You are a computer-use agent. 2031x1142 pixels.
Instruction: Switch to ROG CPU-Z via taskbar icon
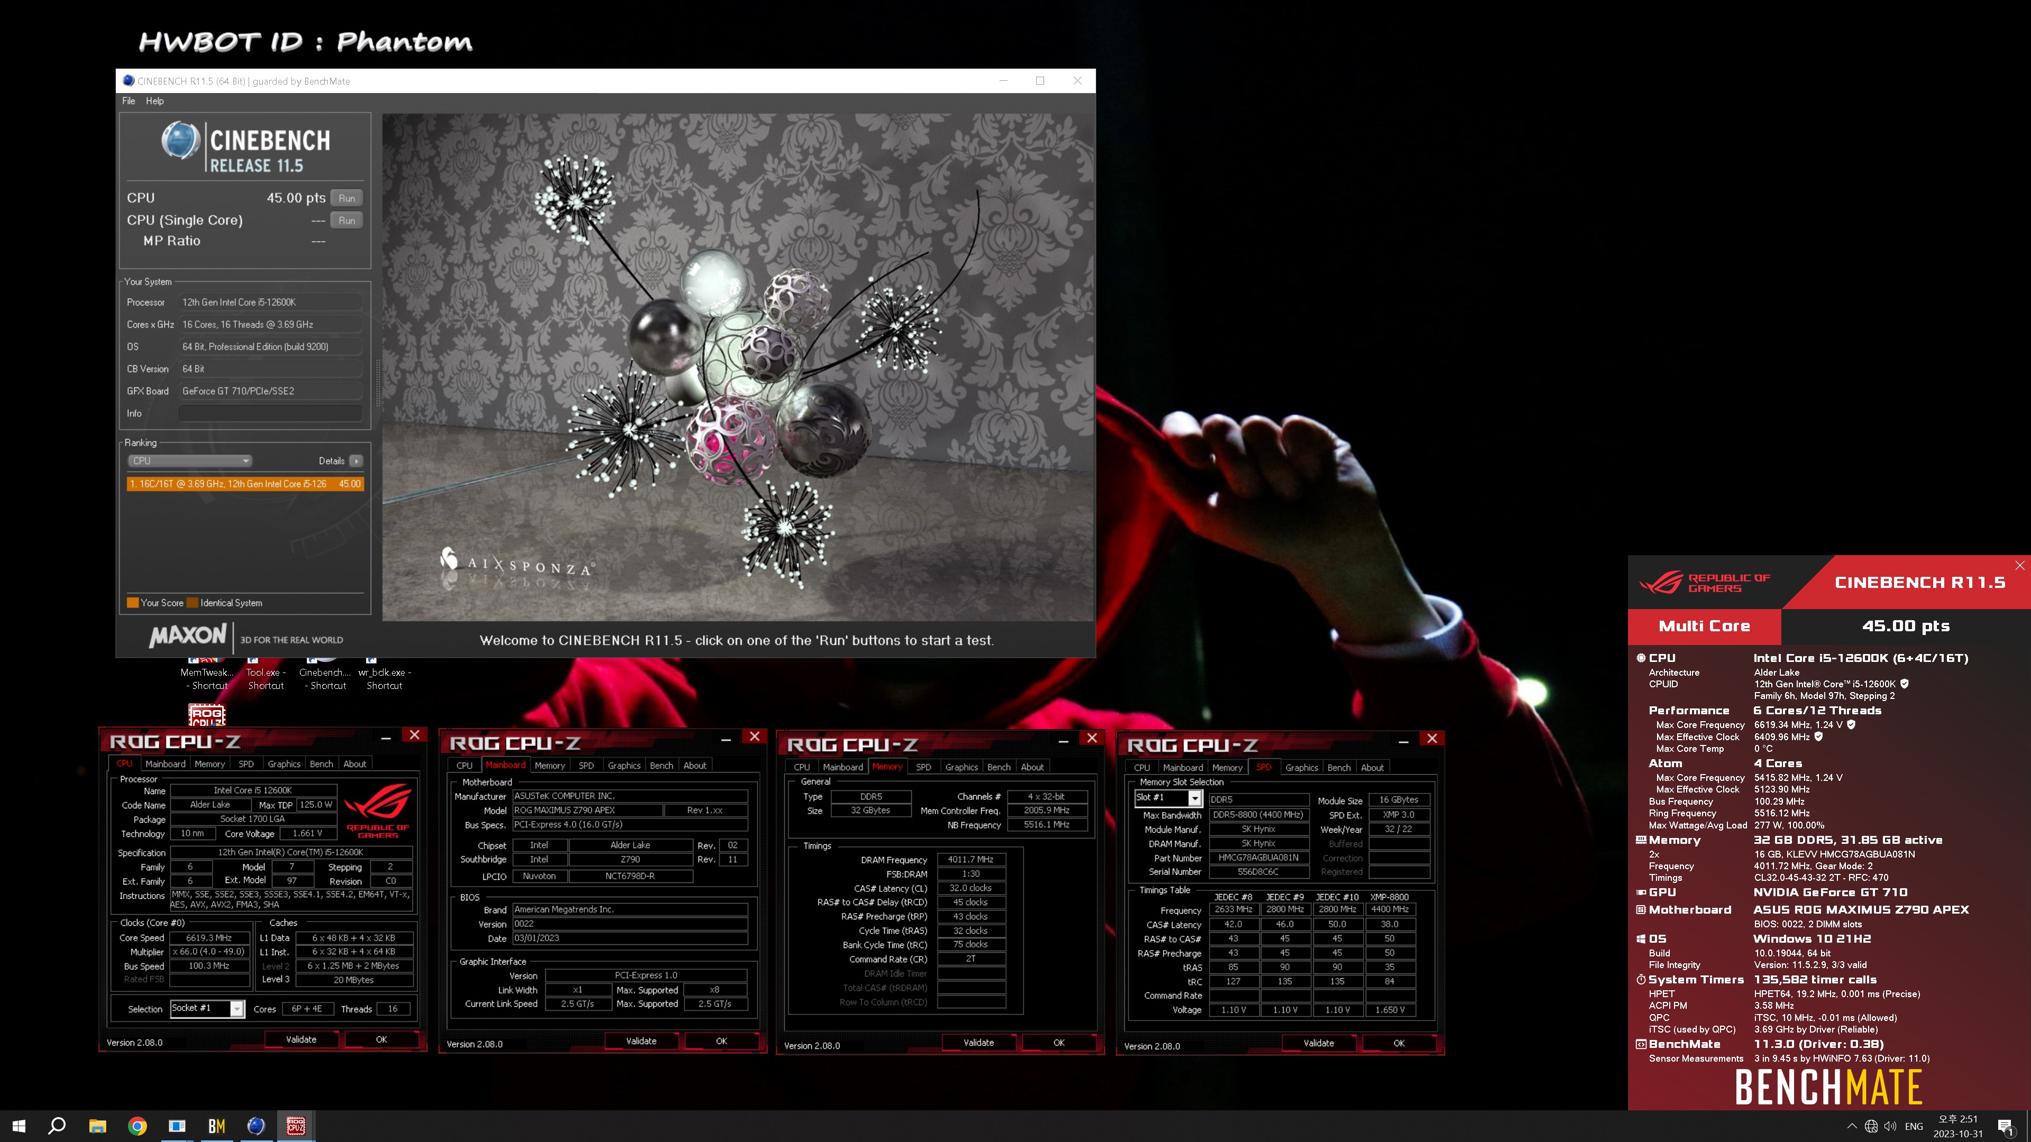[x=296, y=1126]
